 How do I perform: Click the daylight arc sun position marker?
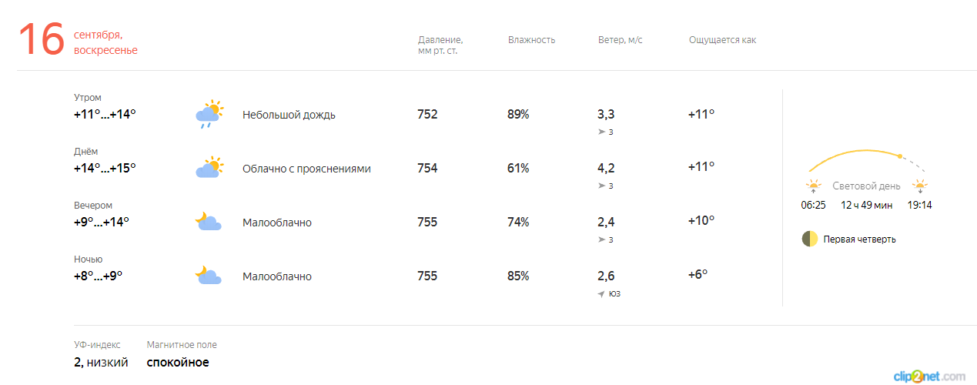point(899,156)
